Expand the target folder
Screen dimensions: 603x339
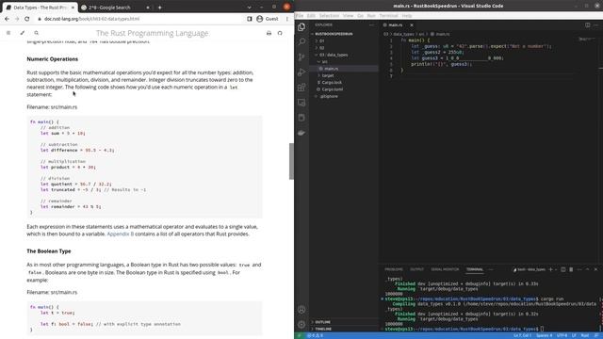click(327, 75)
